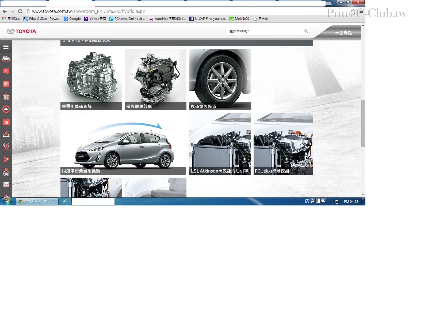Click the browser forward arrow
Screen dimensions: 428x321
(x=12, y=11)
